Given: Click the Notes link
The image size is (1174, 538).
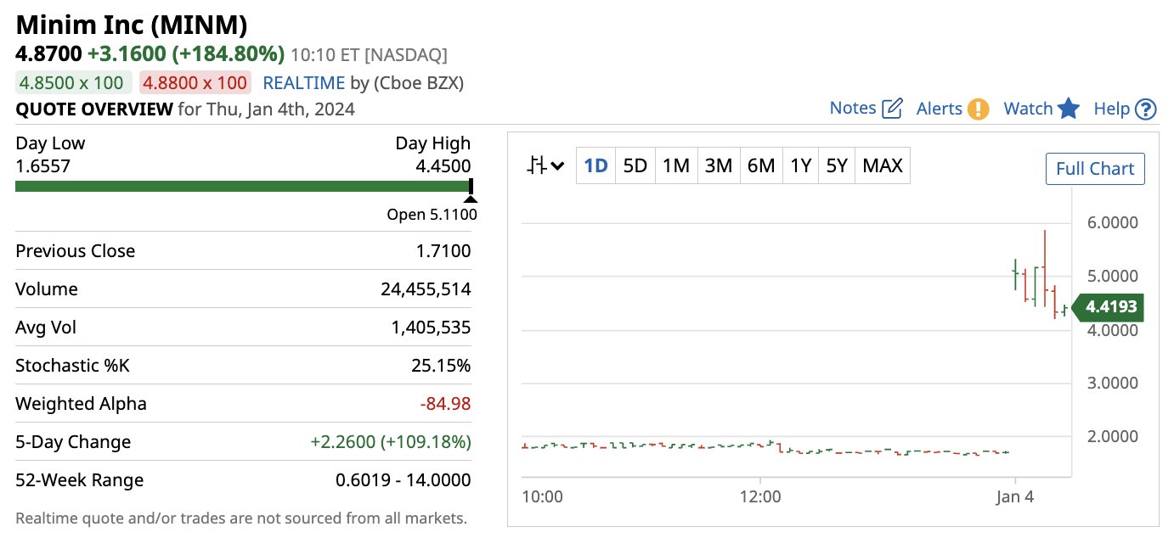Looking at the screenshot, I should (x=853, y=108).
